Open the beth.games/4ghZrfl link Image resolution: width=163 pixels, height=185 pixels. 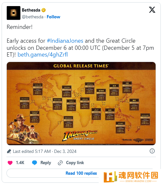click(x=43, y=55)
